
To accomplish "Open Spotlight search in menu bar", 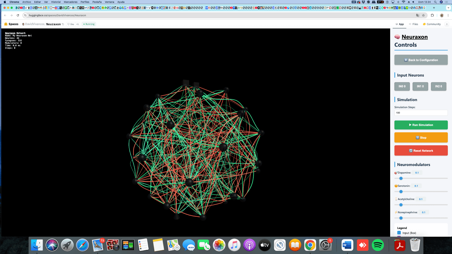I will click(x=435, y=2).
